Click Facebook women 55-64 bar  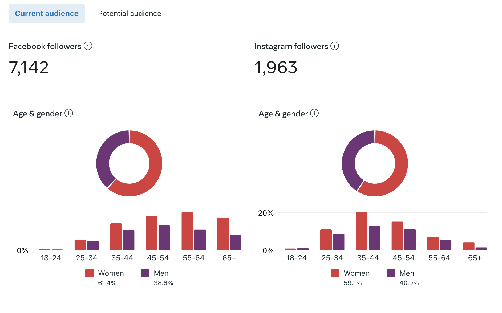coord(187,231)
